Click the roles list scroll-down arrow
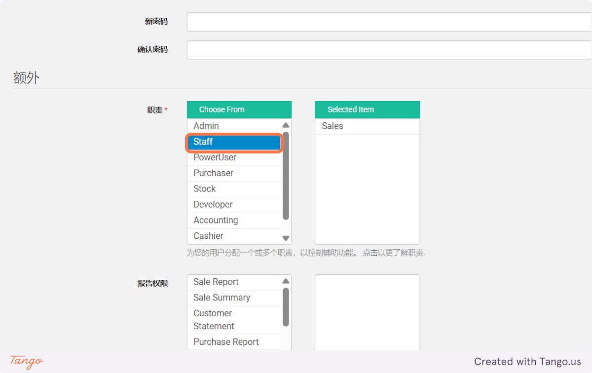The width and height of the screenshot is (592, 373). coord(286,238)
